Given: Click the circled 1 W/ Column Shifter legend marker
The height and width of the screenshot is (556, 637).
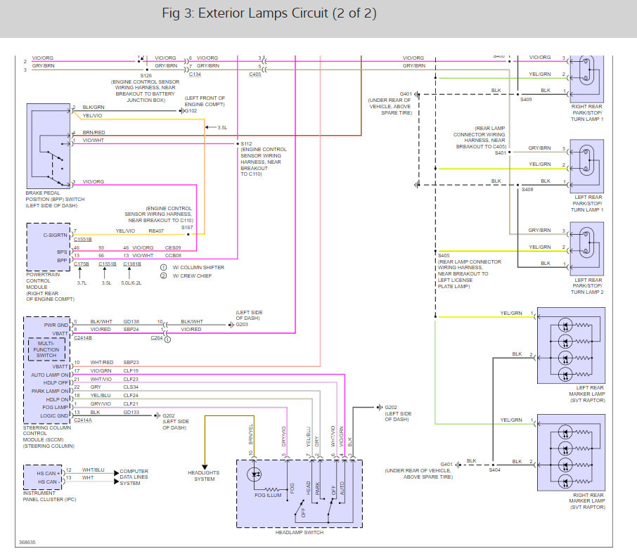Looking at the screenshot, I should coord(163,267).
